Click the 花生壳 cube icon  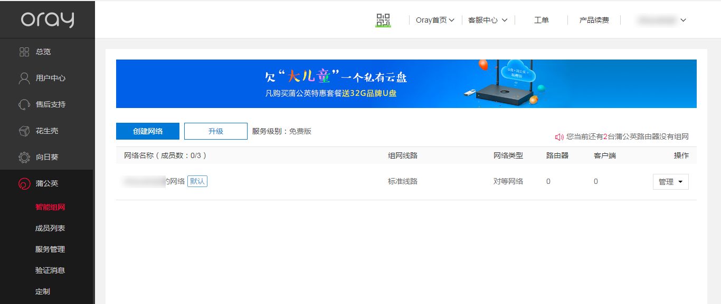tap(24, 131)
